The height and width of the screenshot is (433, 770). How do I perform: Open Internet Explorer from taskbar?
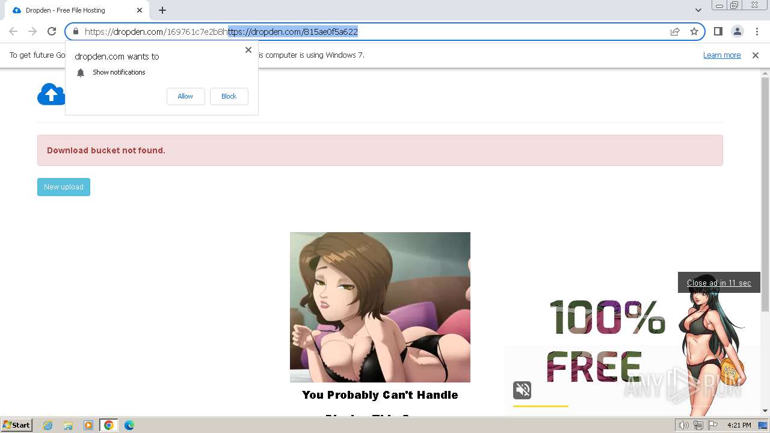[x=48, y=425]
